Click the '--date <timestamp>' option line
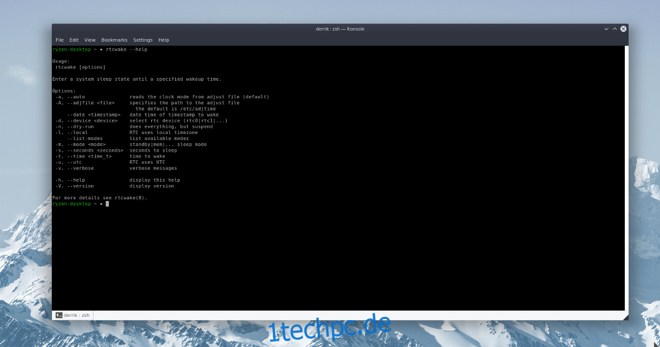 pos(143,115)
